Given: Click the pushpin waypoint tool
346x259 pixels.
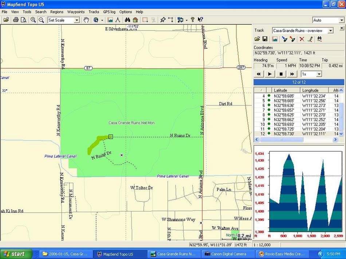Looking at the screenshot, I should pyautogui.click(x=163, y=20).
